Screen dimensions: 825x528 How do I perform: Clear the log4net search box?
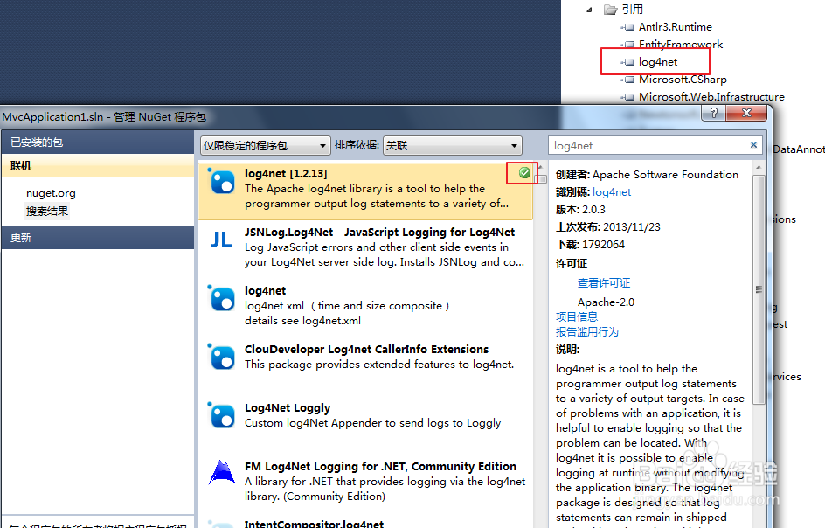(753, 145)
